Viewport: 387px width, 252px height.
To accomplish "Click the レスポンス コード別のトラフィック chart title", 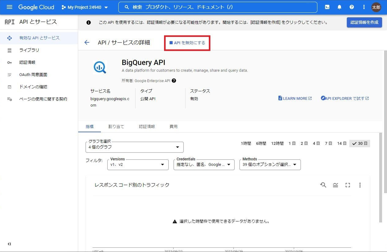I will pos(132,185).
